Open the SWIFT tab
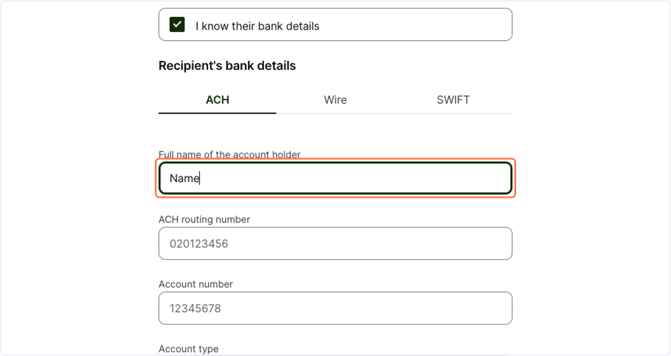This screenshot has height=356, width=671. [453, 100]
